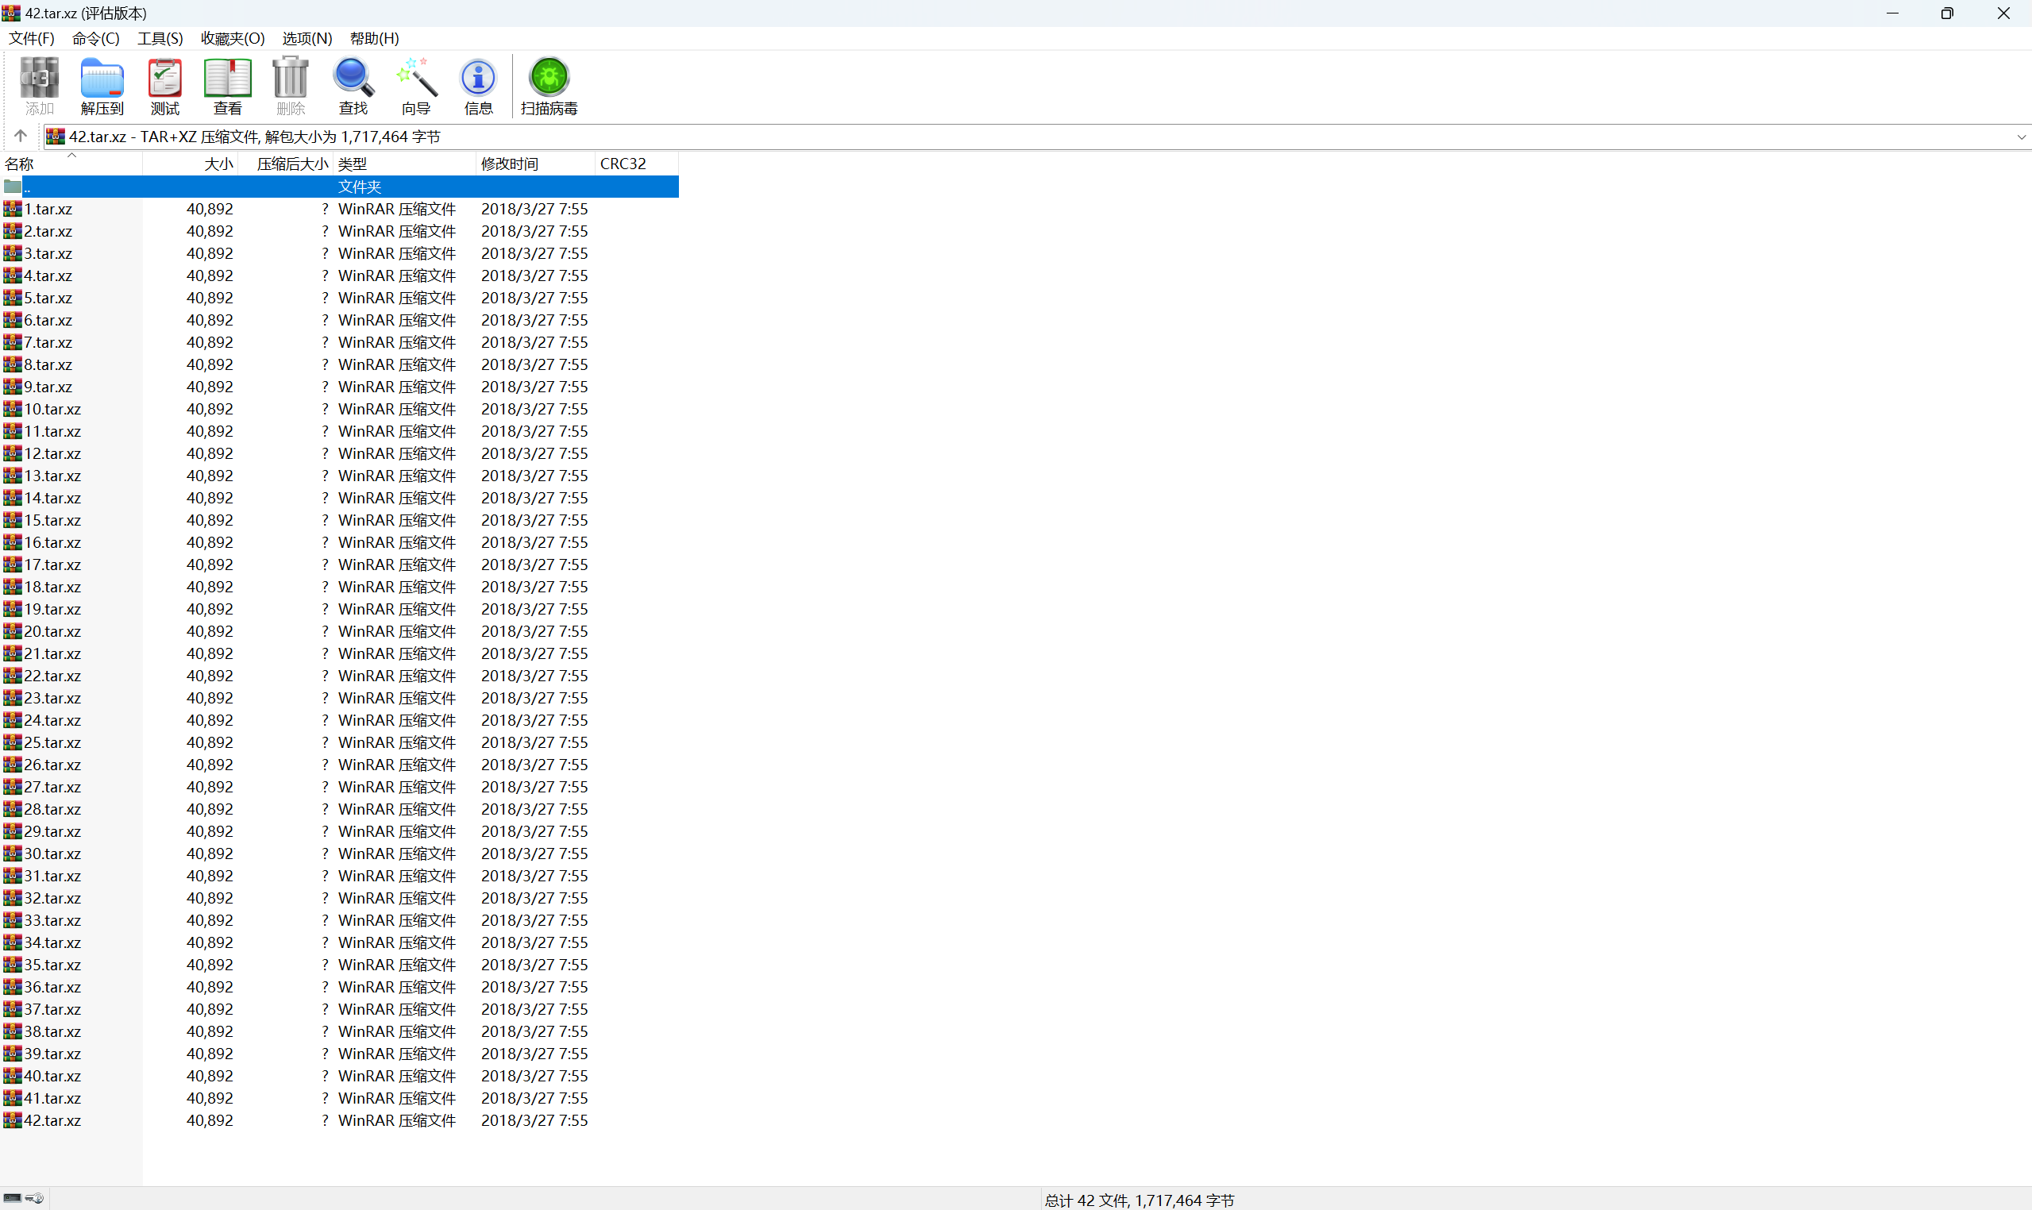Click the 1.tar.xz archive icon
Screen dimensions: 2032x1210
click(12, 209)
